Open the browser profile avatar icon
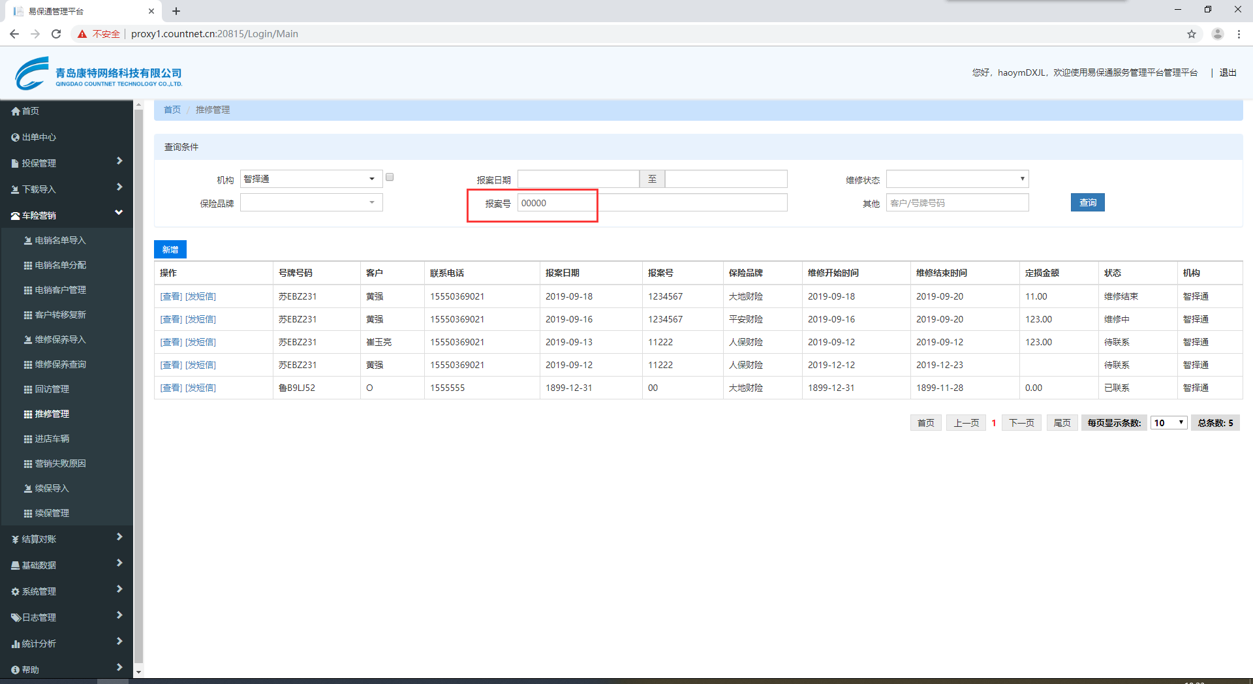The height and width of the screenshot is (684, 1253). 1217,34
